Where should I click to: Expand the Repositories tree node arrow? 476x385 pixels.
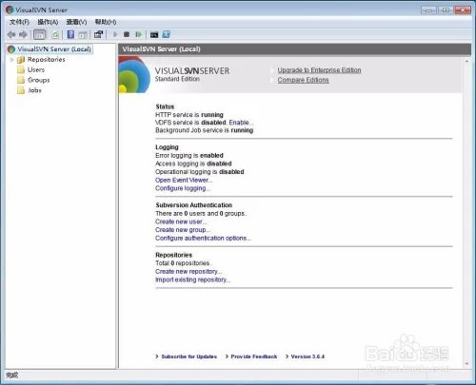[11, 60]
